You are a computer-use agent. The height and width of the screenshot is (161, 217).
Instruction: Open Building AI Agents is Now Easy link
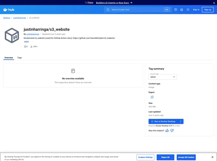114,3
